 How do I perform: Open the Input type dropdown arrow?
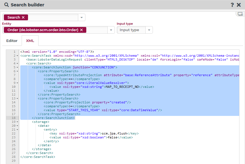pos(149,30)
